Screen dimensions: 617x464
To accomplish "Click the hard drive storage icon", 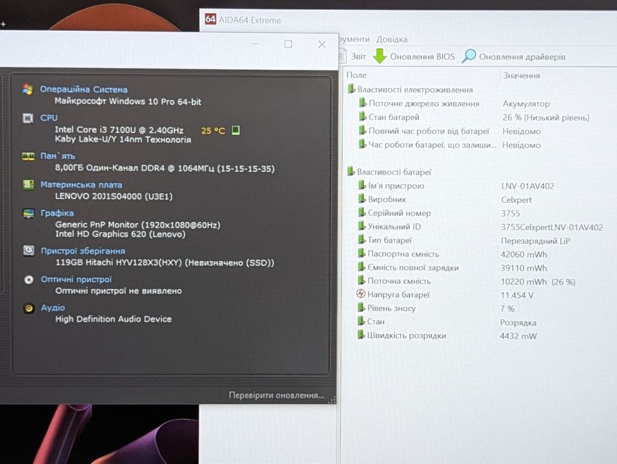I will pos(29,251).
